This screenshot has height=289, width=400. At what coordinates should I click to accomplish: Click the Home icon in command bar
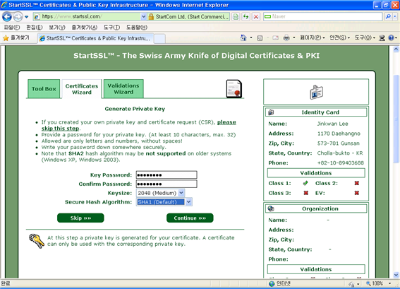pos(243,38)
